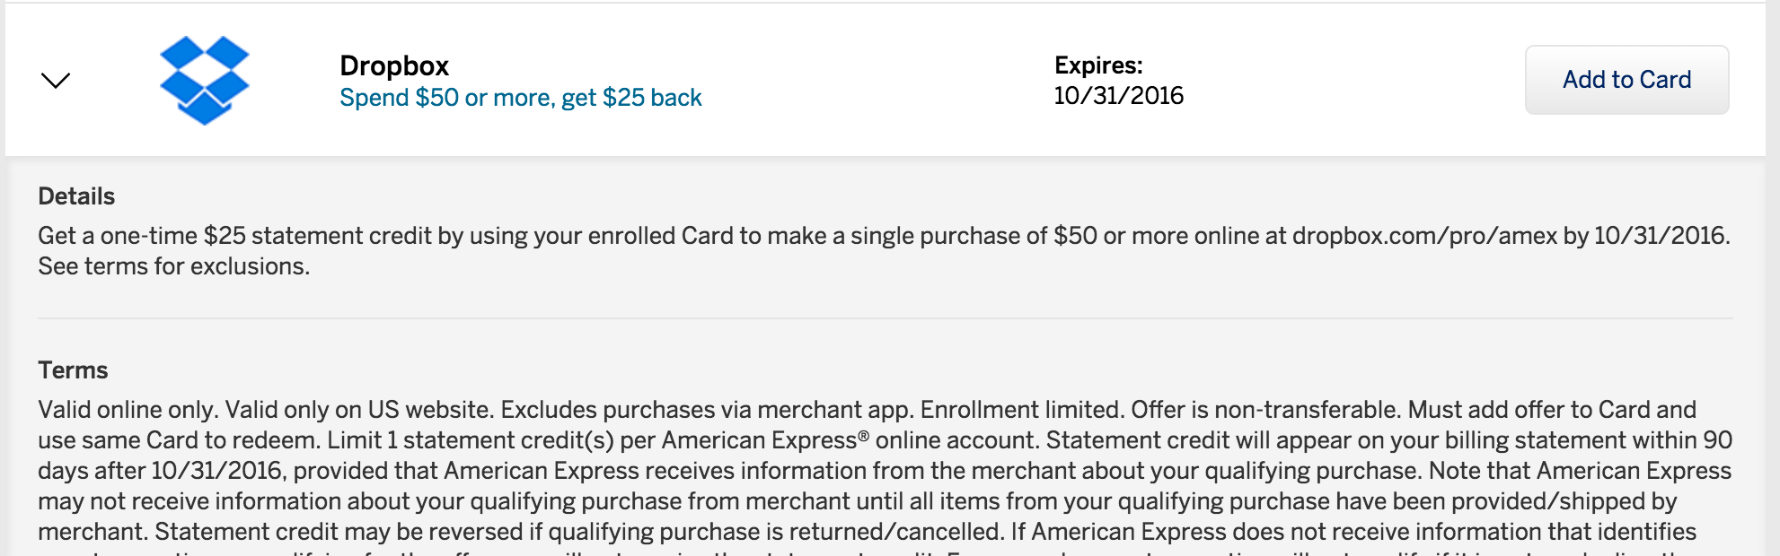Click 'See terms for exclusions' text
This screenshot has height=556, width=1780.
click(x=173, y=266)
